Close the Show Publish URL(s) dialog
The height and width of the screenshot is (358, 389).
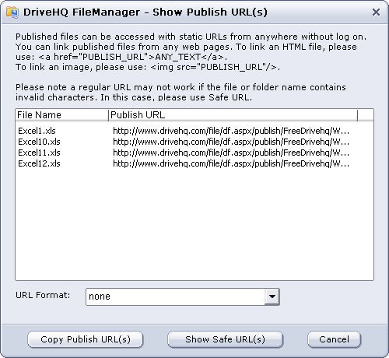coord(376,12)
